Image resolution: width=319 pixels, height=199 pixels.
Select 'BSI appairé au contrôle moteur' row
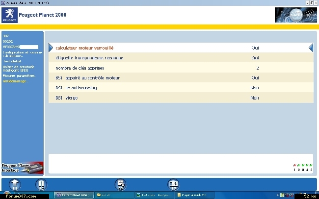coord(181,78)
